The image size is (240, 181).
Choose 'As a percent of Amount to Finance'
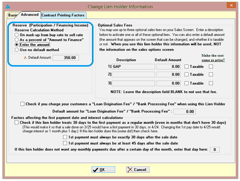click(49, 40)
